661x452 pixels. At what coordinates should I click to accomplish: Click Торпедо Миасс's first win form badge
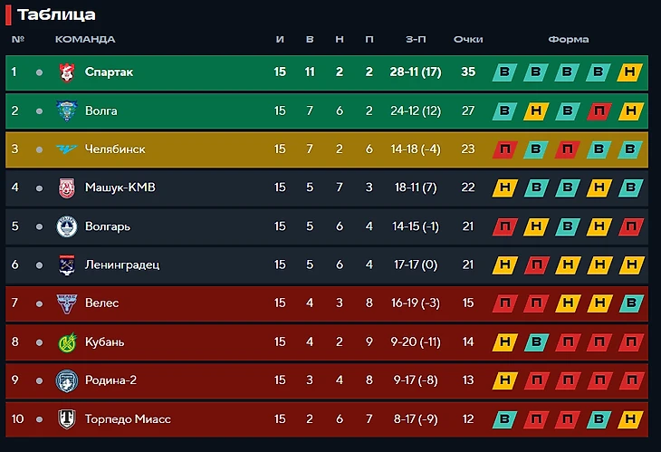[x=505, y=418]
